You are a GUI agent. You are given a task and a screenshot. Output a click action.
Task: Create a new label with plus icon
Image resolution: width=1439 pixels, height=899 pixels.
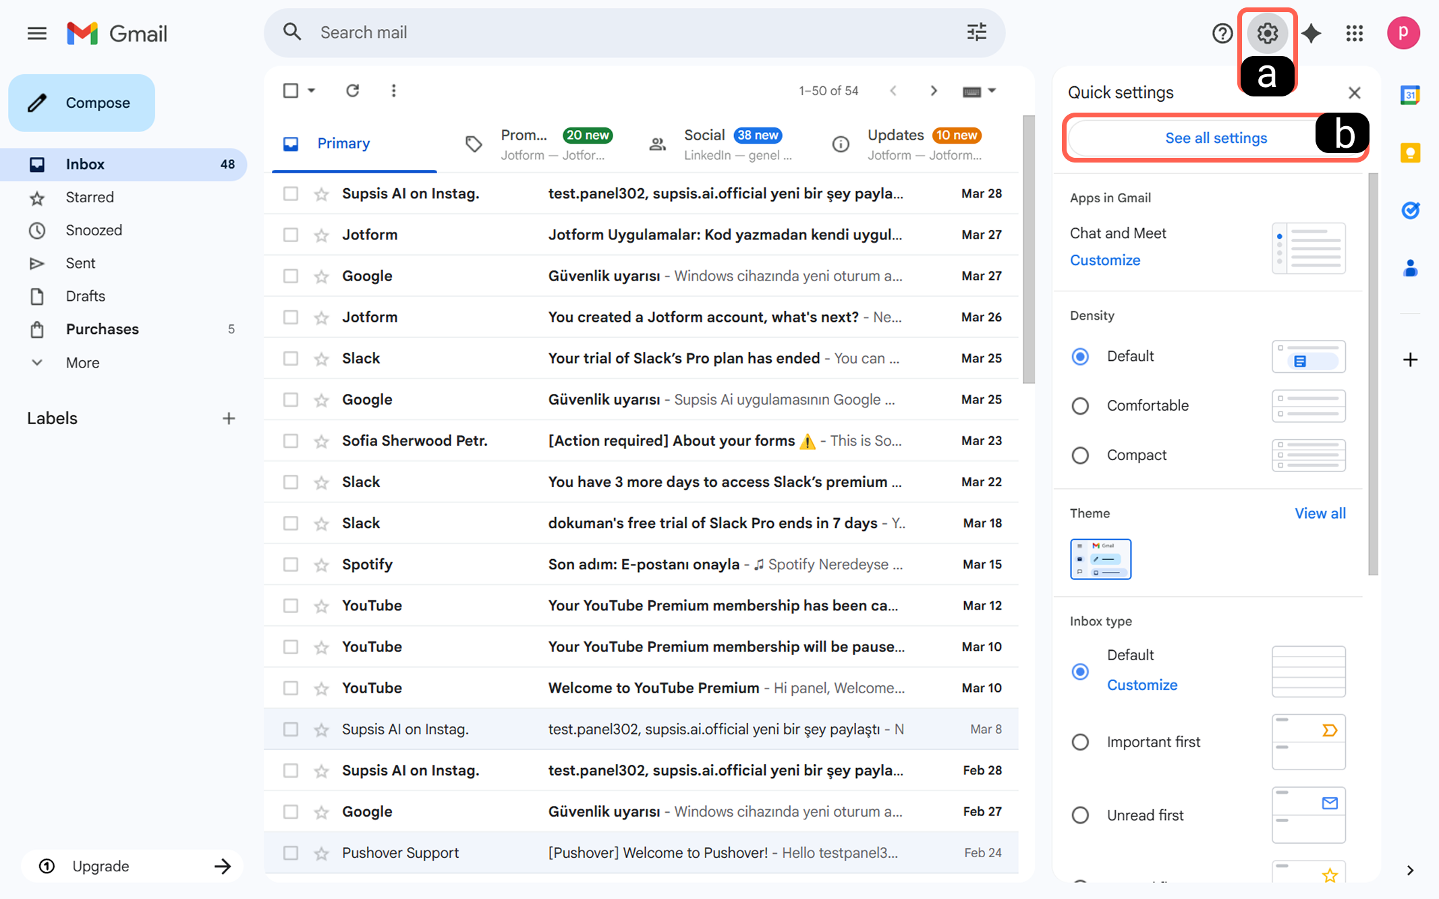tap(229, 418)
